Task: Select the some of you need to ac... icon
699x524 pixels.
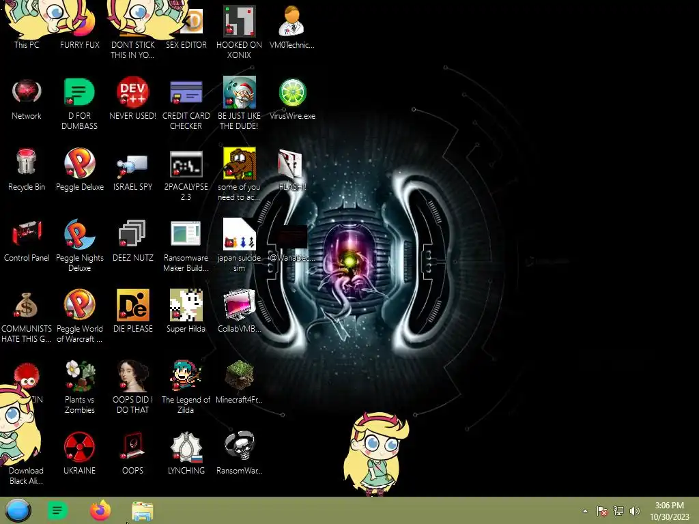Action: click(x=239, y=175)
